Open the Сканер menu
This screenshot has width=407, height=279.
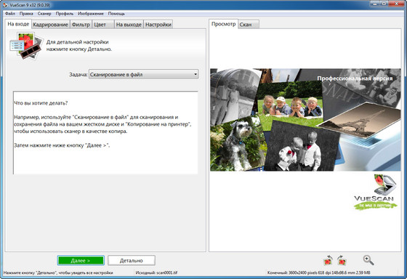[x=44, y=14]
